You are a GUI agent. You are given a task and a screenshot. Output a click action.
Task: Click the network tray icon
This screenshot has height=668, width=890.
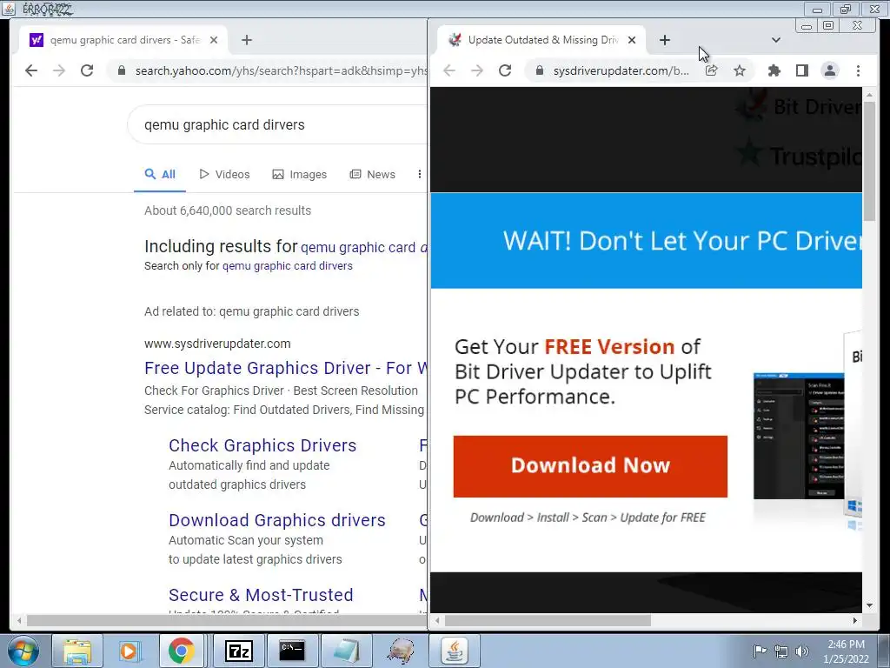(781, 651)
